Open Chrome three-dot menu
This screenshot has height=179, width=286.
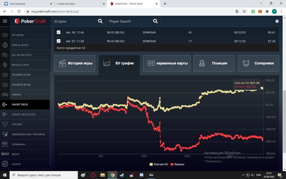(x=281, y=11)
